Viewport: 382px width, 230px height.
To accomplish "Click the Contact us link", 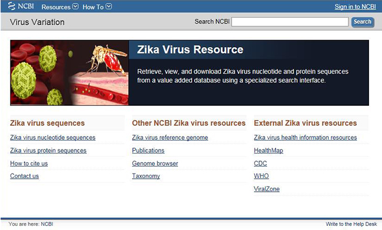I will pyautogui.click(x=24, y=176).
